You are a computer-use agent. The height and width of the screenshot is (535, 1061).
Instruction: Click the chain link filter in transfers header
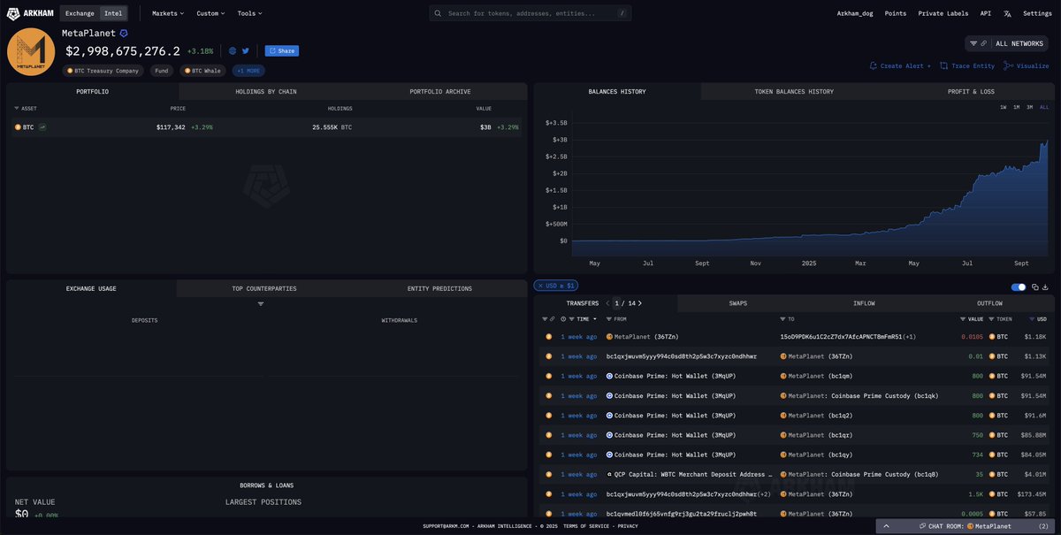pos(553,318)
